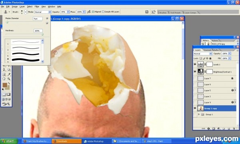The height and width of the screenshot is (144, 240).
Task: Open the Select menu
Action: point(30,6)
